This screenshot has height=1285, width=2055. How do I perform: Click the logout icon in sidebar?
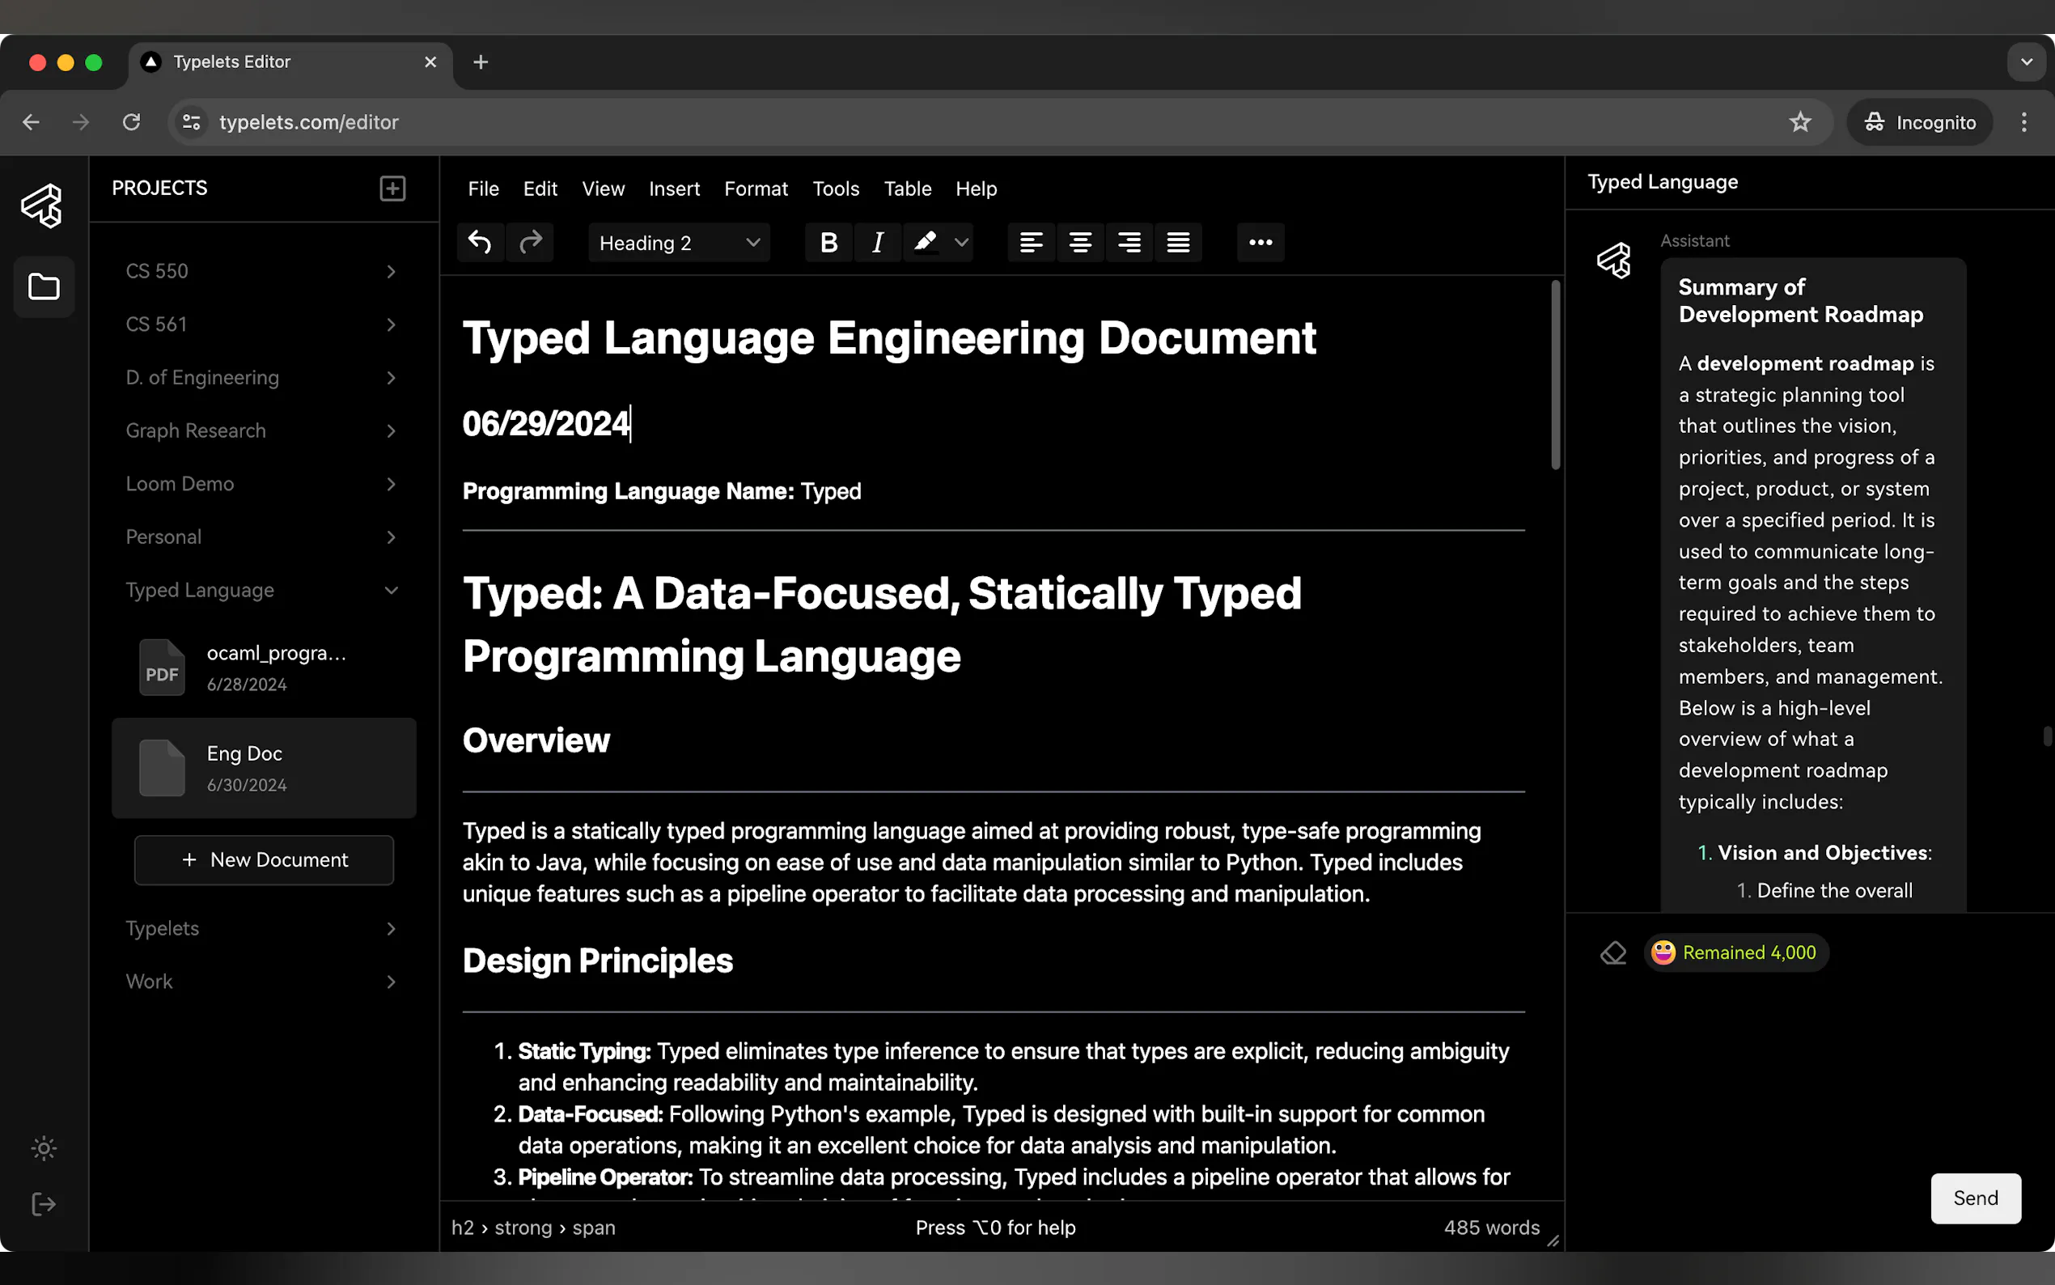[x=44, y=1204]
